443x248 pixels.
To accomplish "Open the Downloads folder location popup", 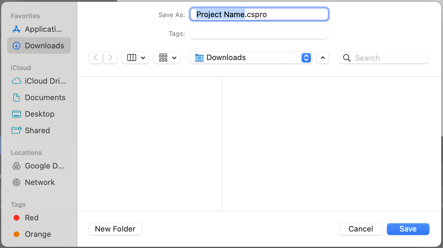I will click(x=250, y=58).
